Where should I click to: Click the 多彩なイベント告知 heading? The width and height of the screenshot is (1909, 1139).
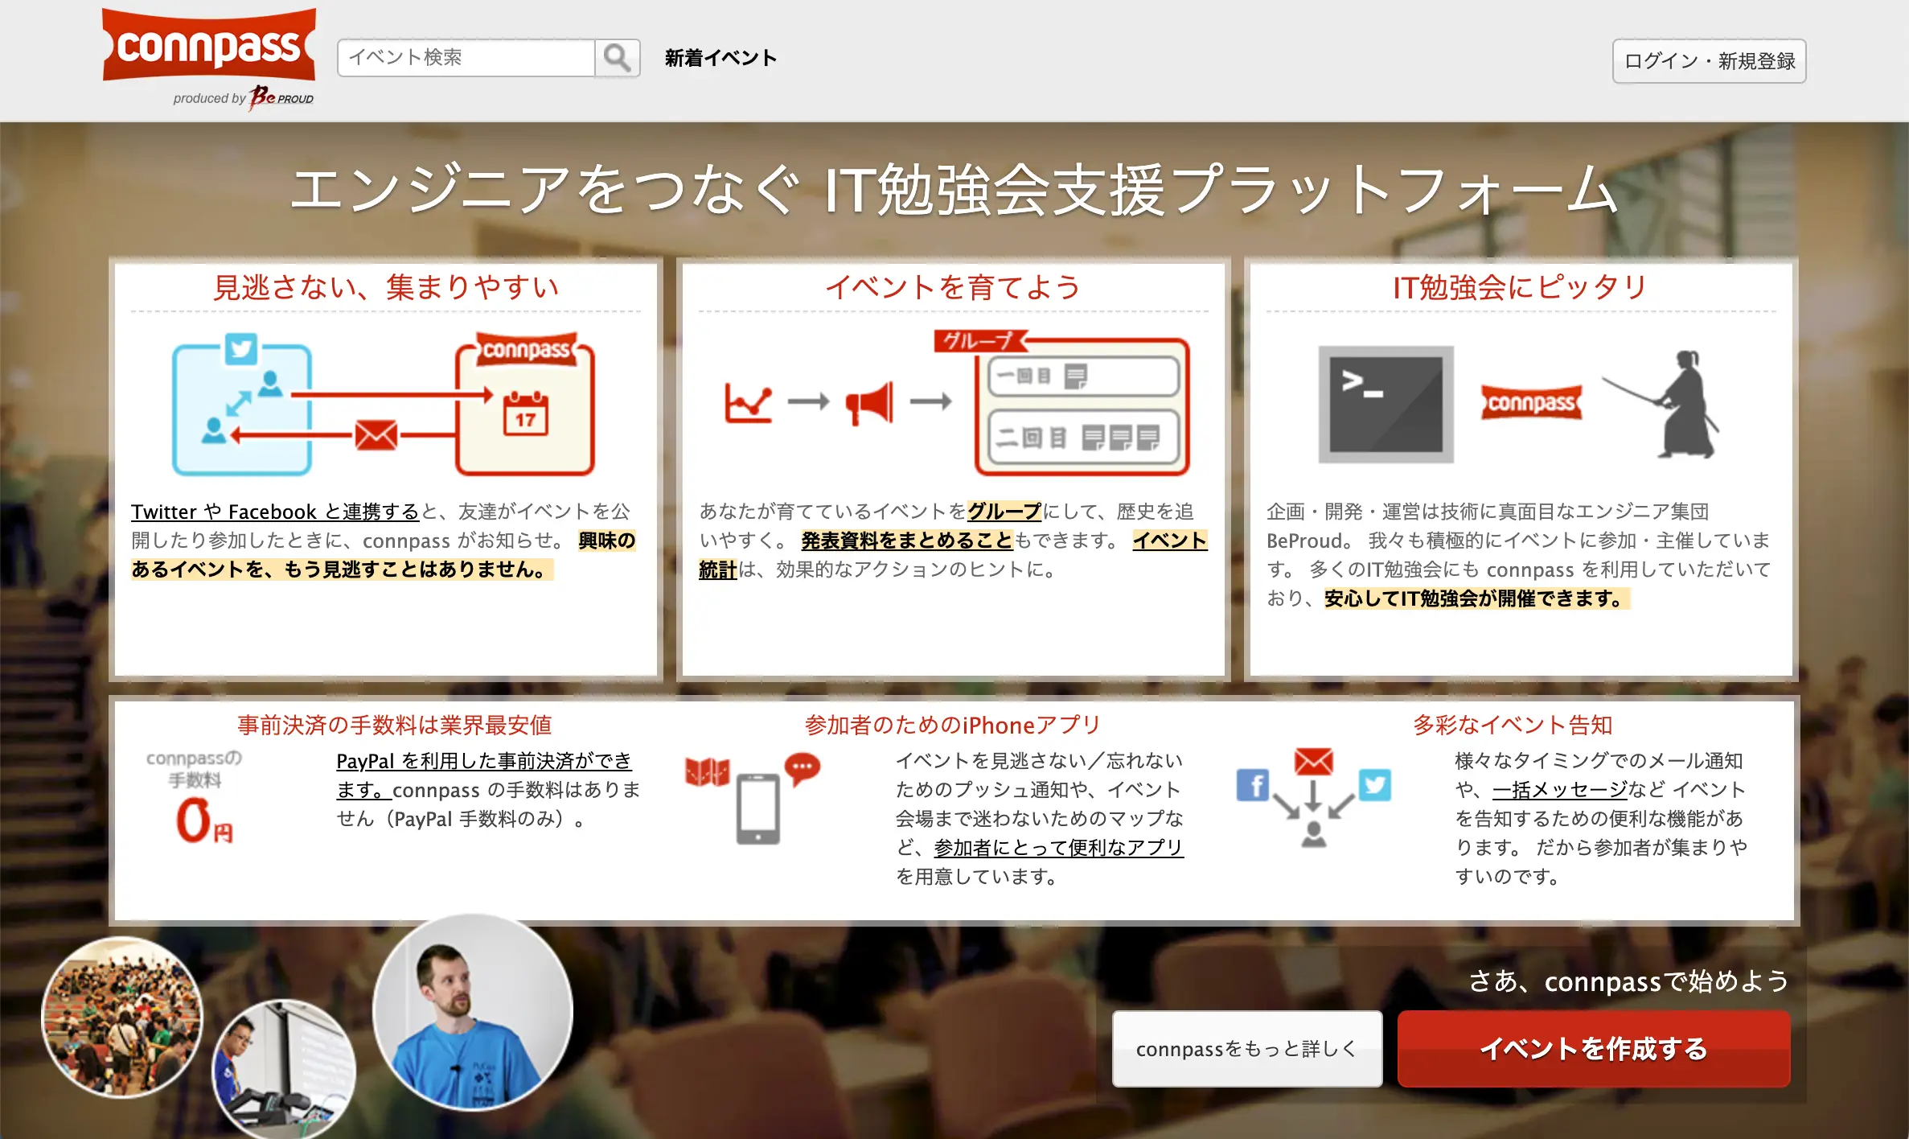point(1513,726)
